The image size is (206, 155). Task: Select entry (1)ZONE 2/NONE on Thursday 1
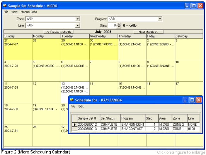(132, 44)
